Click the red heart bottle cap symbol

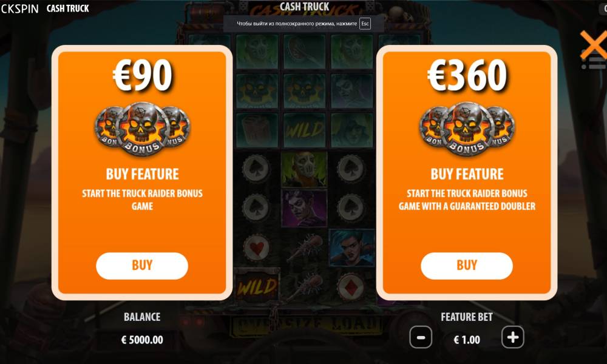256,248
